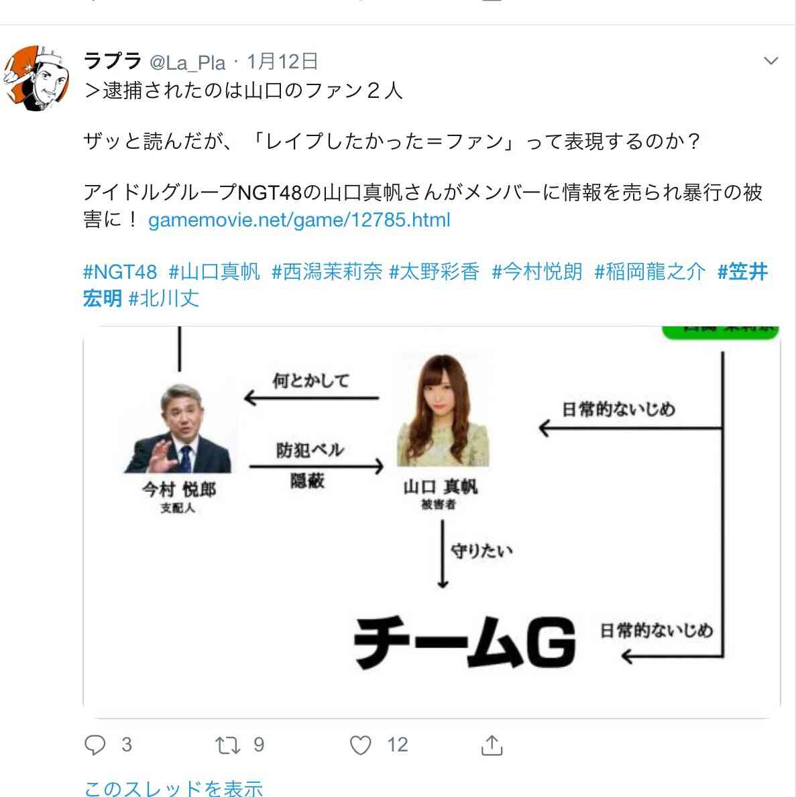This screenshot has width=796, height=797.
Task: Retweet this post using the retweet icon
Action: 227,745
